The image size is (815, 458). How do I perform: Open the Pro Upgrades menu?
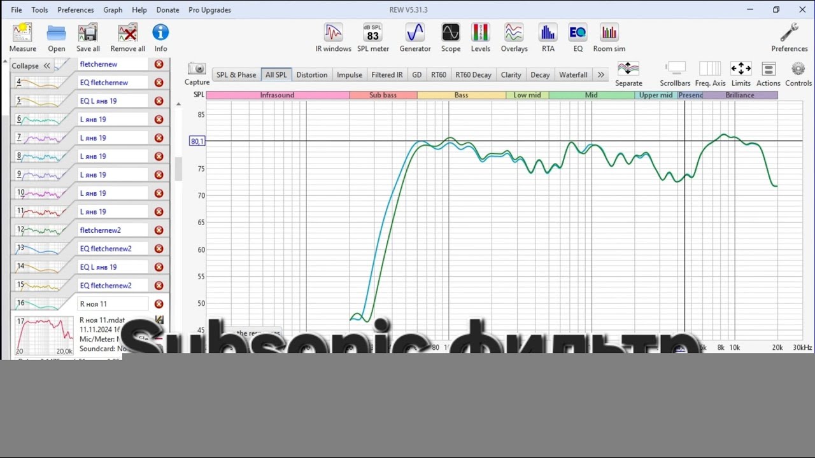tap(209, 10)
